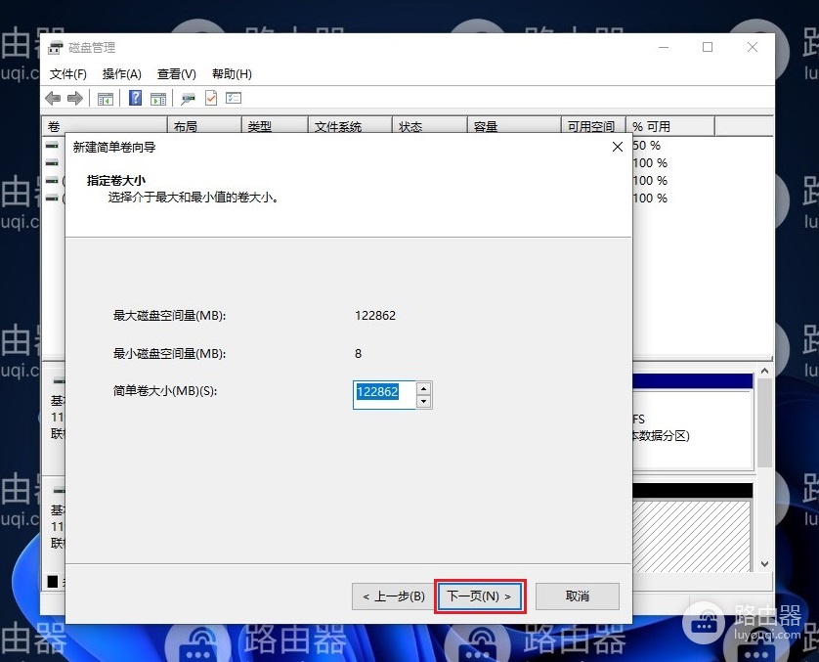Toggle the console tree toolbar icon
819x662 pixels.
point(105,98)
